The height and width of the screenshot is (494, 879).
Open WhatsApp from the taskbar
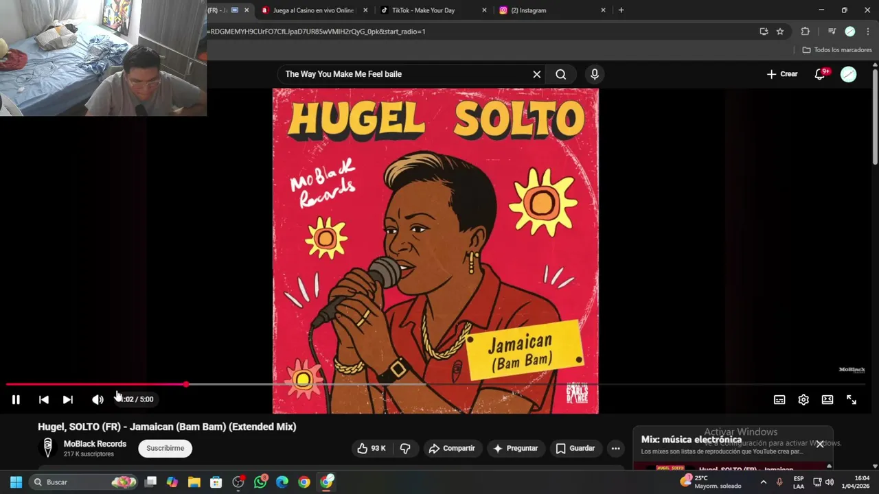[x=260, y=482]
